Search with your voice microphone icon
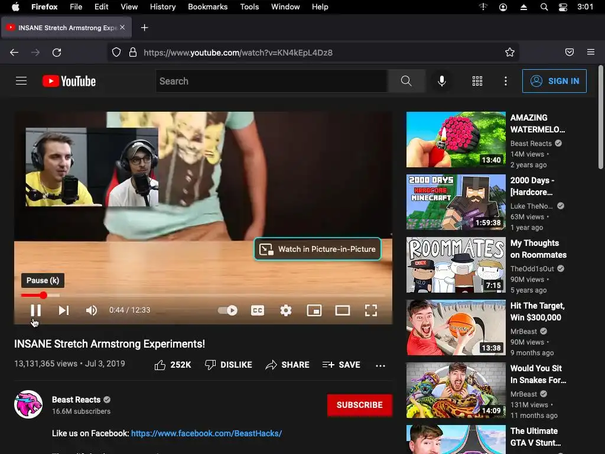The width and height of the screenshot is (605, 454). coord(442,81)
